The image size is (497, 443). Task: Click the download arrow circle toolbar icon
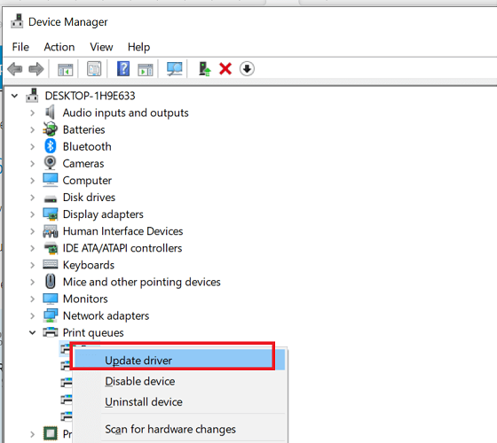coord(247,69)
